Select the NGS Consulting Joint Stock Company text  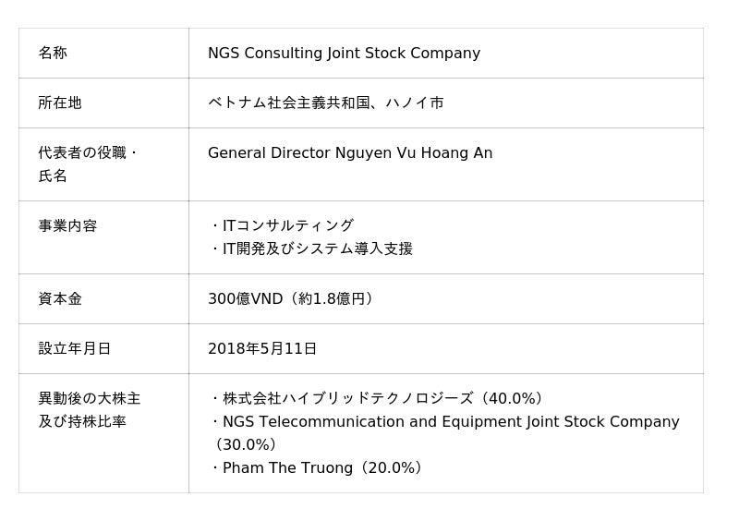(x=344, y=54)
